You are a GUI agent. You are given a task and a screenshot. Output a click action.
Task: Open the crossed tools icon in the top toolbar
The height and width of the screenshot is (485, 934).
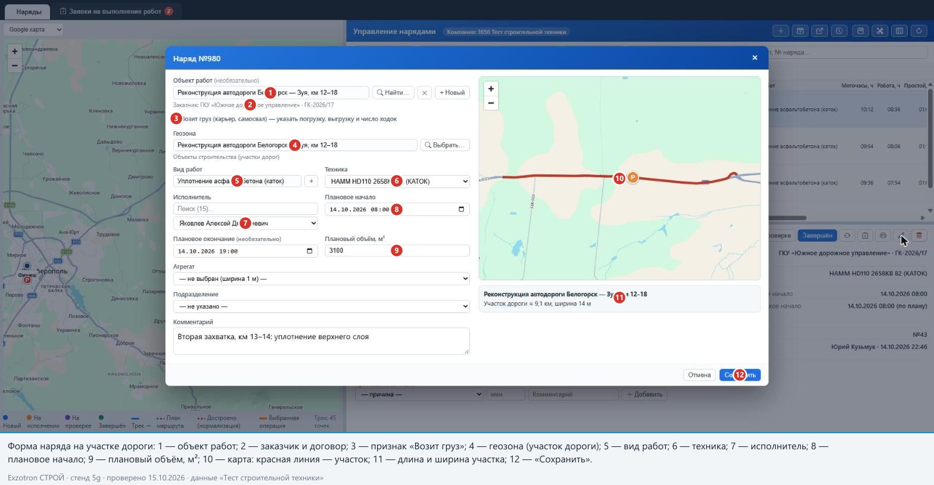pyautogui.click(x=879, y=31)
